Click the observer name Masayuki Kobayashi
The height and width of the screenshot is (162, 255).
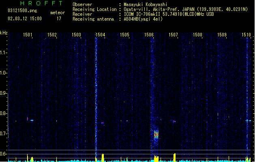(146, 4)
